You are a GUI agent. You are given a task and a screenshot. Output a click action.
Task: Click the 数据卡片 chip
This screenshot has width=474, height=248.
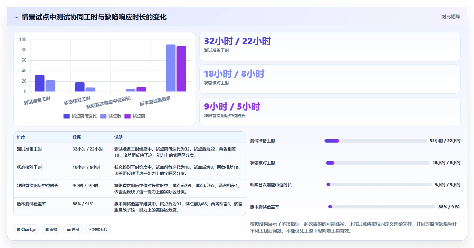pyautogui.click(x=98, y=229)
